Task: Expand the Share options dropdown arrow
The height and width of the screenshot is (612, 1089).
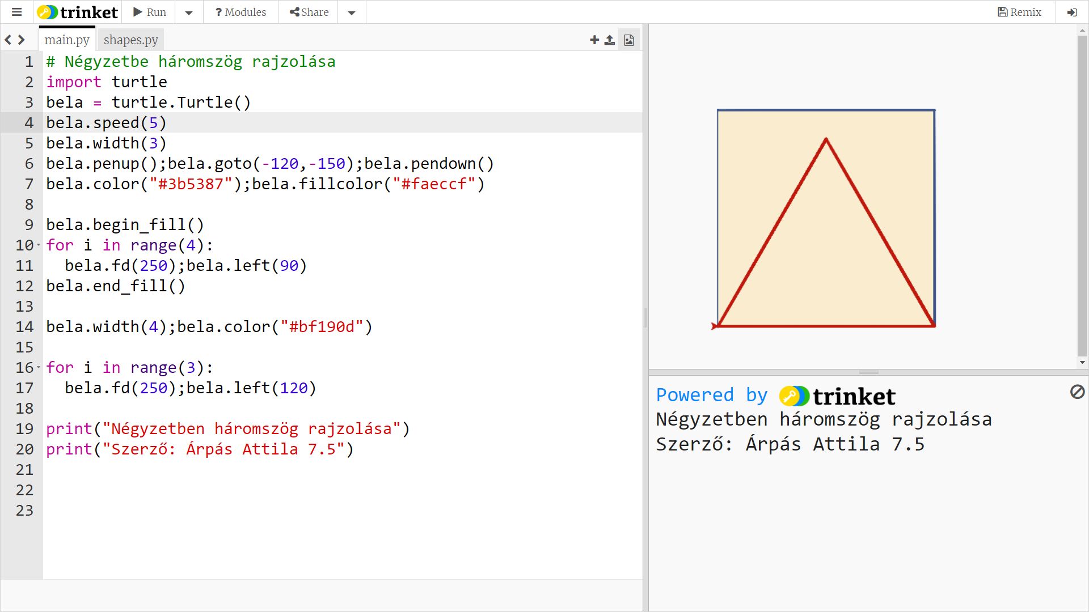Action: [x=352, y=12]
